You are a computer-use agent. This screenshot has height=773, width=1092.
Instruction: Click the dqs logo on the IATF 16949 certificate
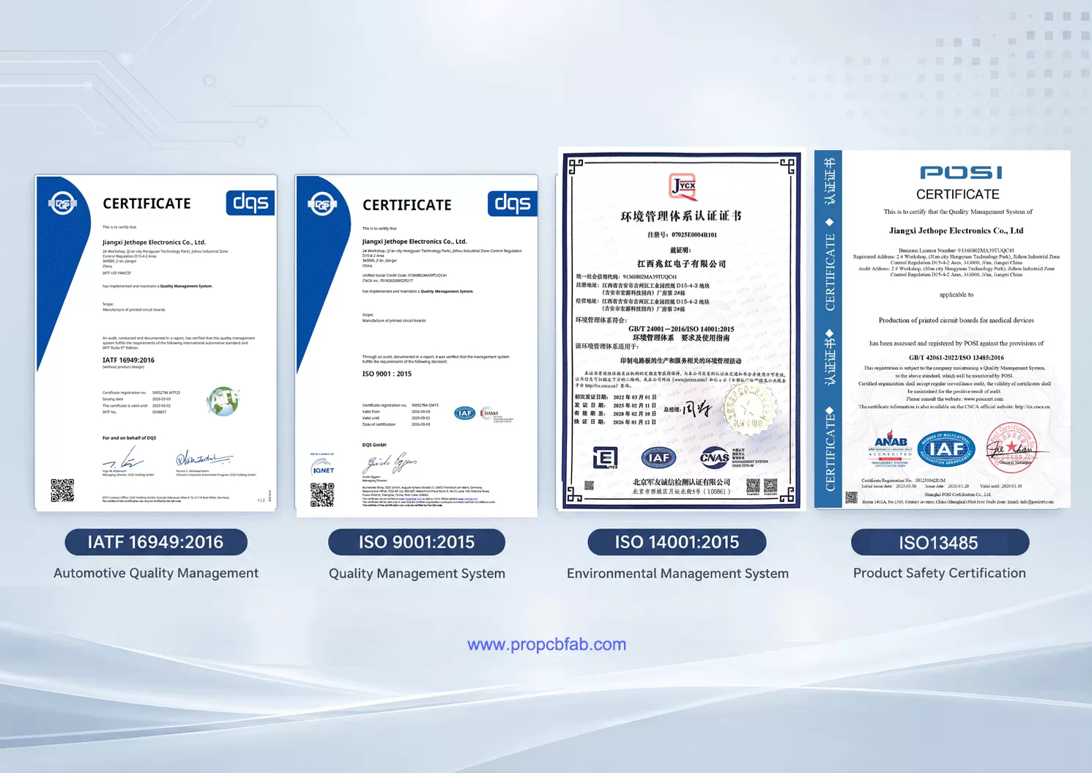250,202
